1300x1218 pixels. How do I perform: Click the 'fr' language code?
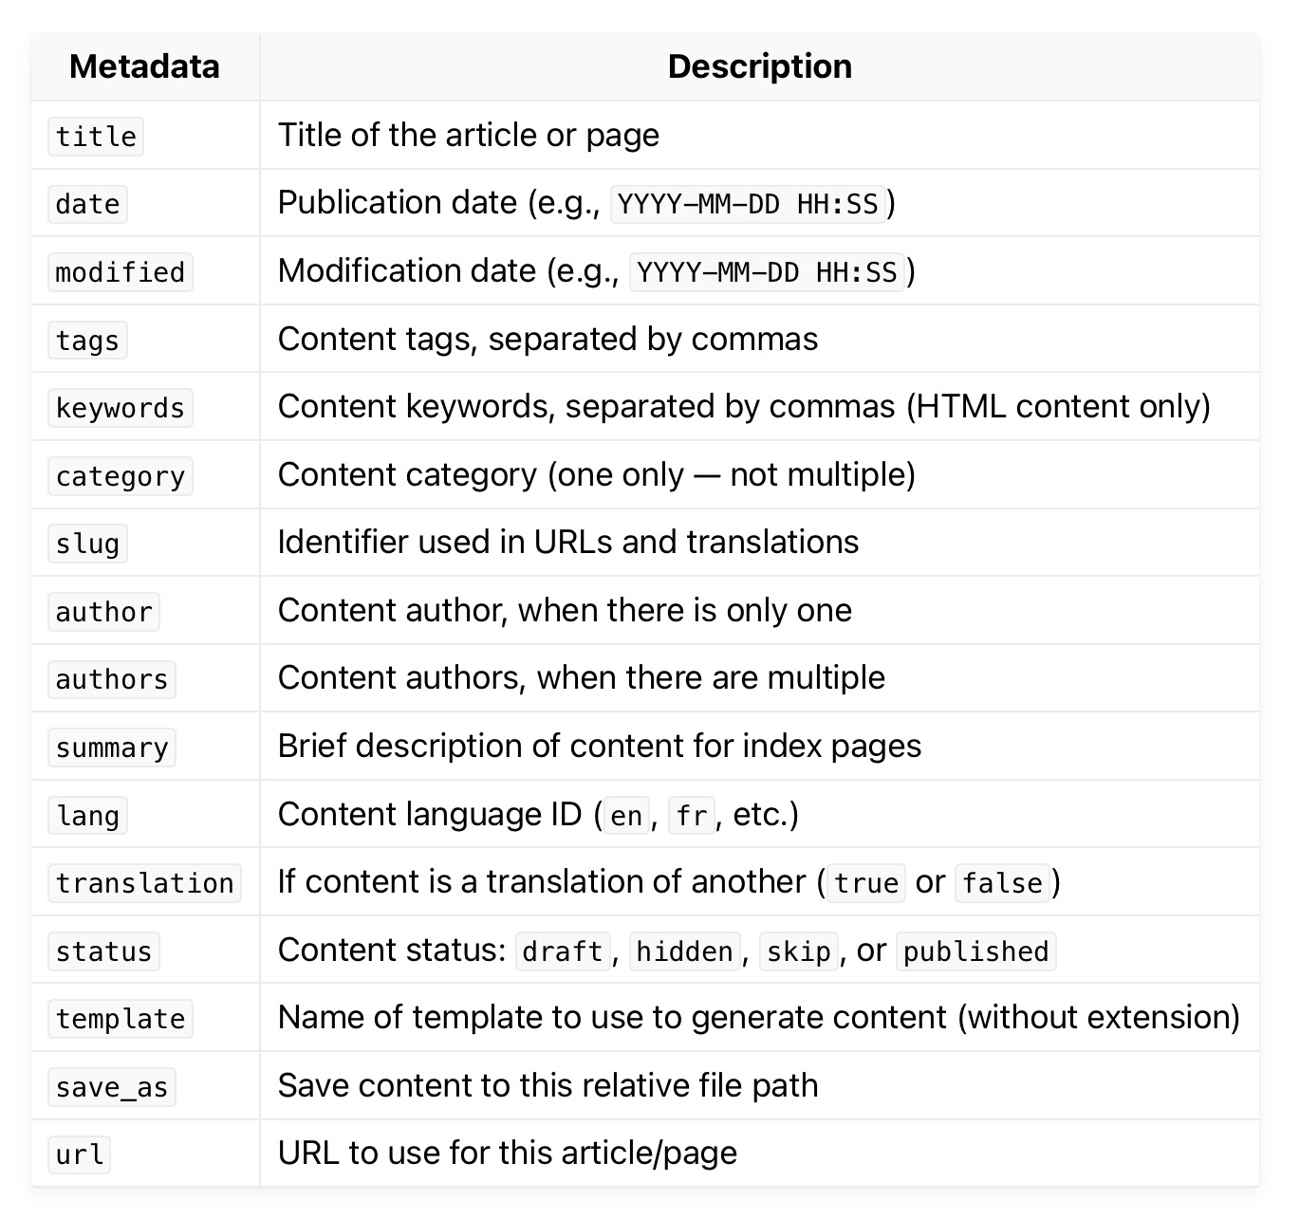click(692, 816)
